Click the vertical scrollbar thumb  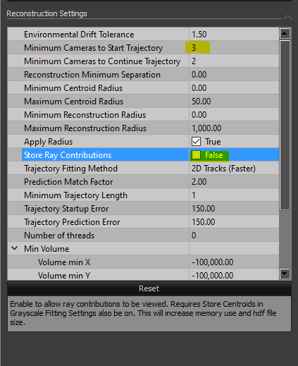coord(285,125)
